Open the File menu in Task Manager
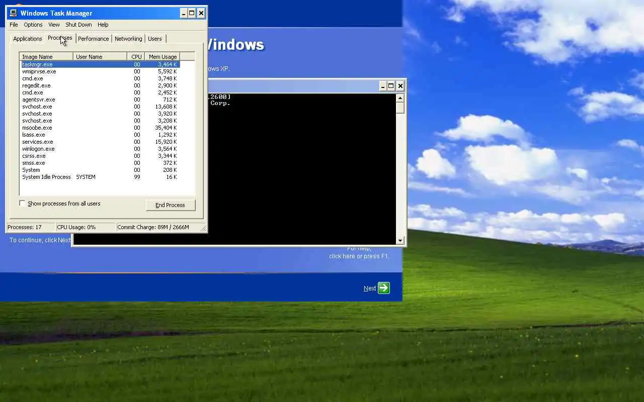The image size is (644, 402). click(x=14, y=25)
